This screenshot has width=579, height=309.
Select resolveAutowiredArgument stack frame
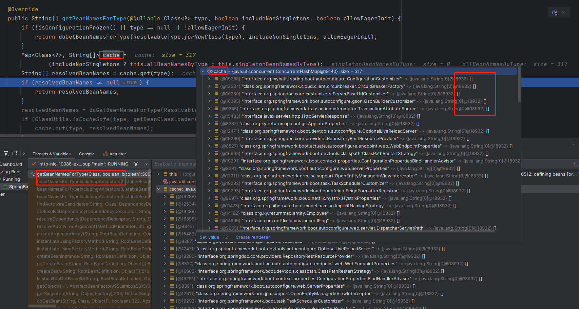point(94,226)
